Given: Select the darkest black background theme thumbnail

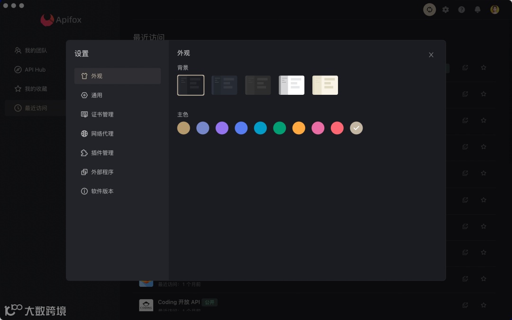Looking at the screenshot, I should (x=191, y=85).
